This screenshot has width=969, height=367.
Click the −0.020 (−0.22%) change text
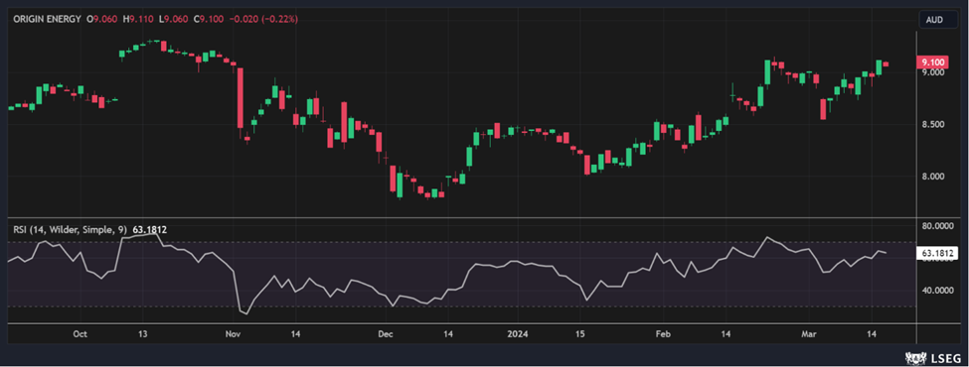(264, 19)
